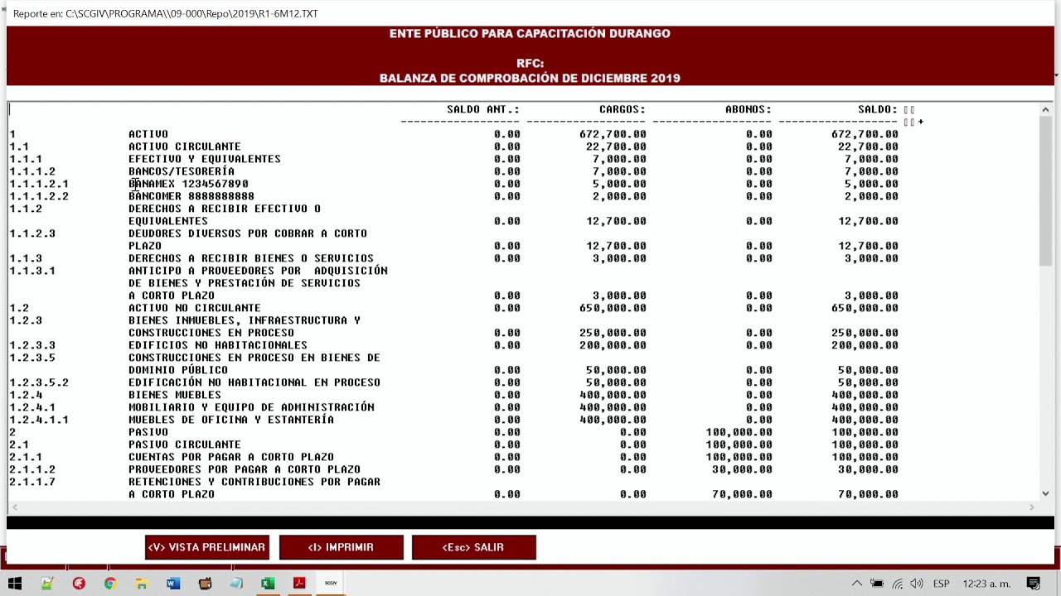Viewport: 1061px width, 596px height.
Task: Select the BANAMEX 1234567890 account row
Action: (x=188, y=184)
